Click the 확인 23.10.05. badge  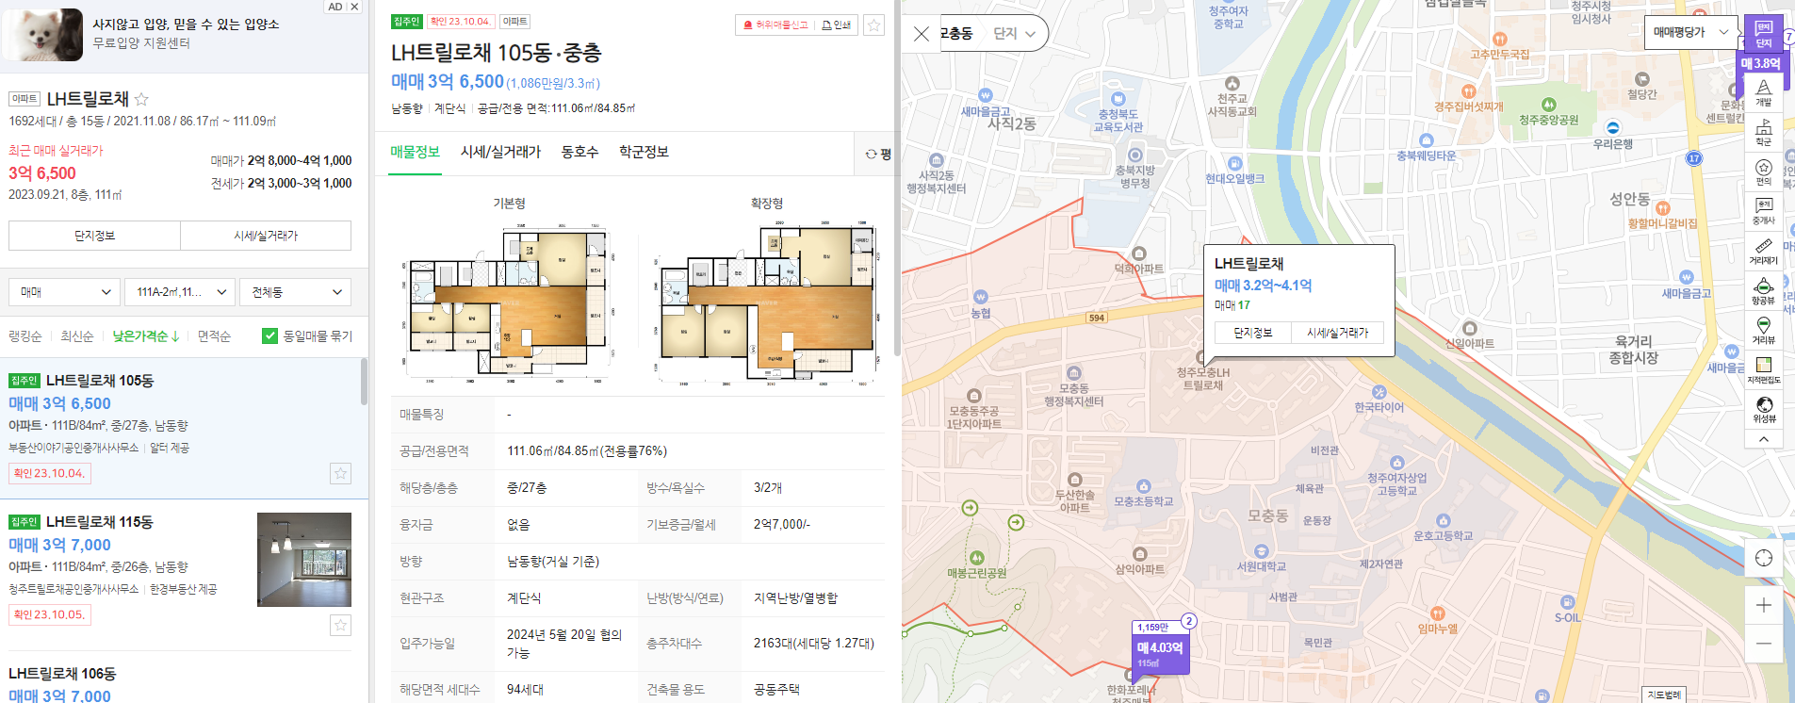click(50, 614)
